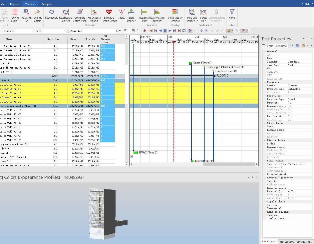Toggle the loop playback icon

(184, 31)
